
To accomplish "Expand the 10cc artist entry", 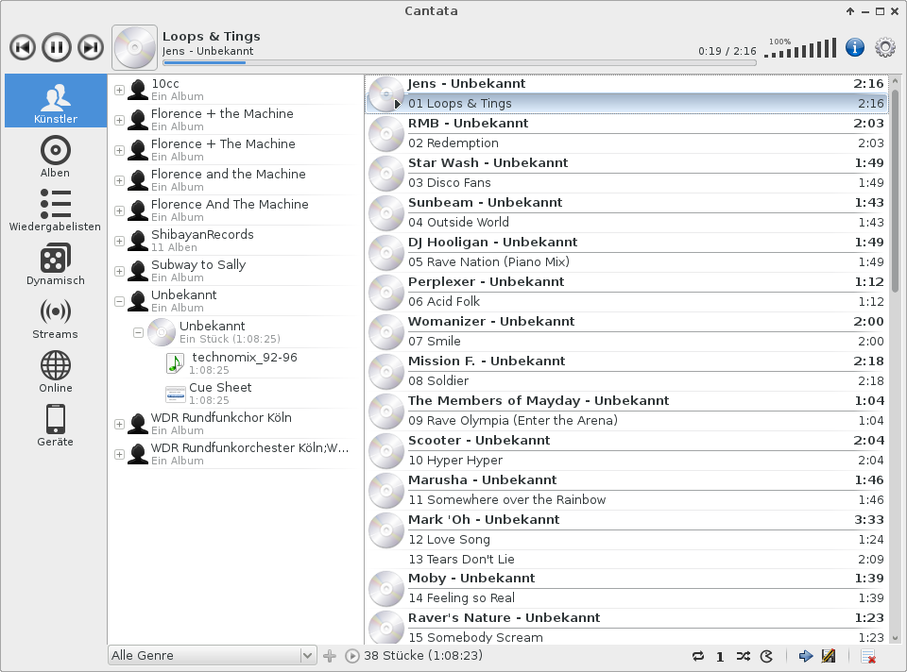I will coord(119,91).
